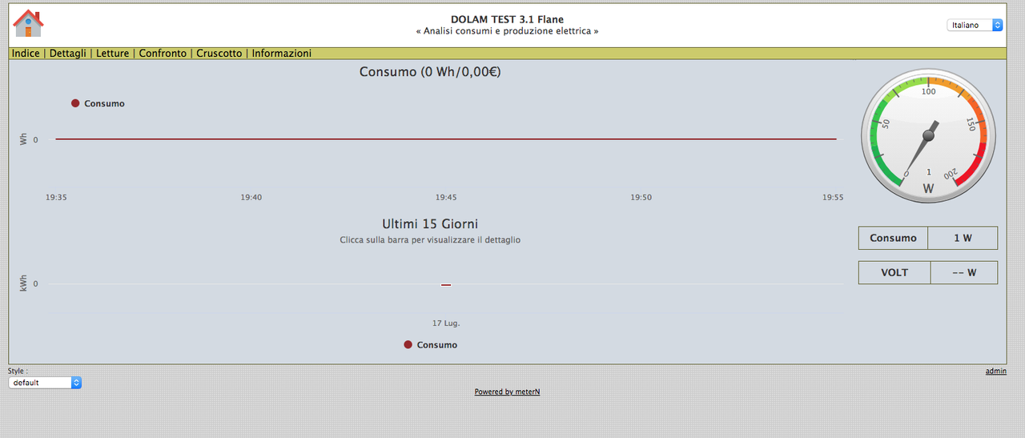Image resolution: width=1025 pixels, height=438 pixels.
Task: Open the Confronto page
Action: coord(163,54)
